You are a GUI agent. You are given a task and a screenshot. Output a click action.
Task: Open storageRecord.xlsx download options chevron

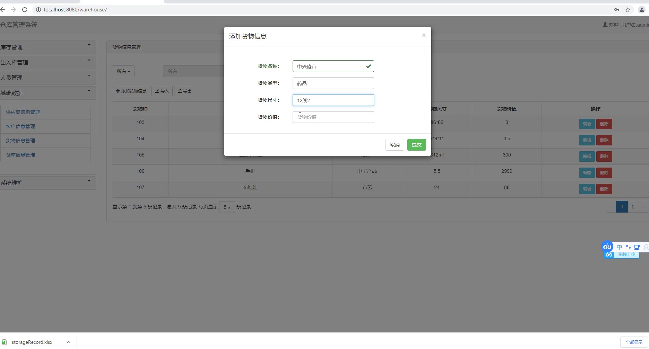pos(69,342)
